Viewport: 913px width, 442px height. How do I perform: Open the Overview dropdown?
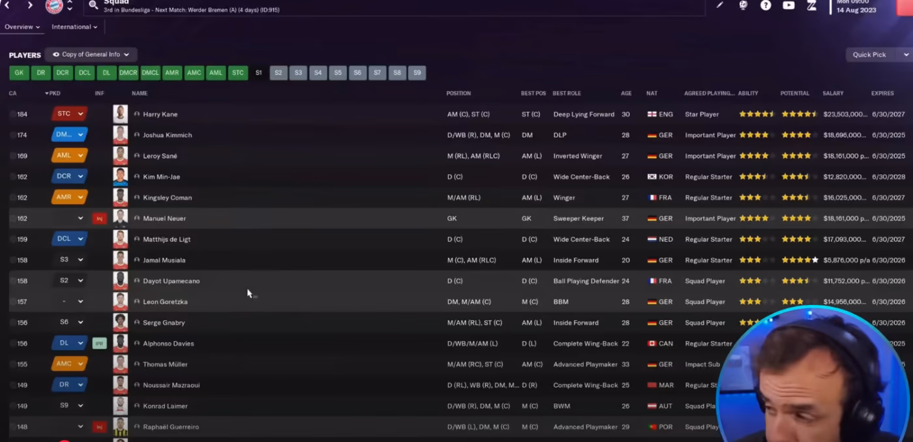[x=22, y=27]
